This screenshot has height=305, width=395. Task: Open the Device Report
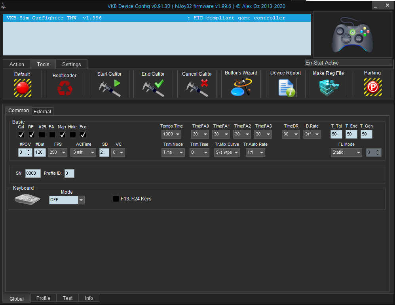tap(286, 87)
